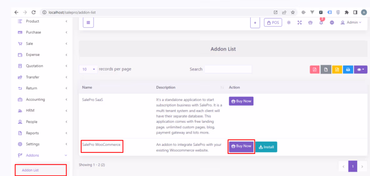Screen dimensions: 370x176
Task: Export table with the yellow file button
Action: coord(337,69)
